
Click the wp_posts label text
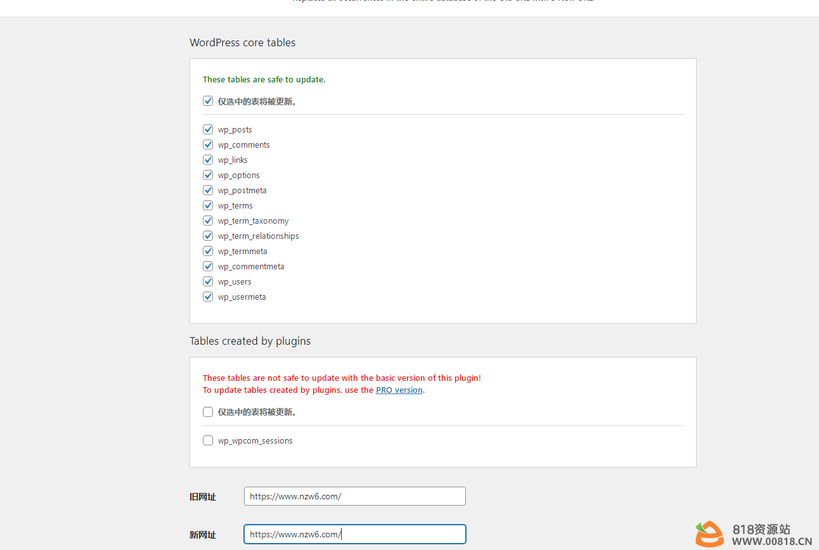coord(235,130)
